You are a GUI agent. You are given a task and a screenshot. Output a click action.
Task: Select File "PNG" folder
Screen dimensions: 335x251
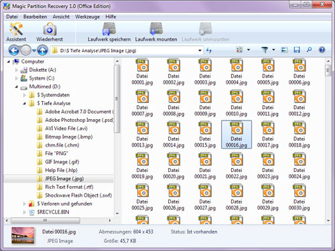click(x=53, y=153)
